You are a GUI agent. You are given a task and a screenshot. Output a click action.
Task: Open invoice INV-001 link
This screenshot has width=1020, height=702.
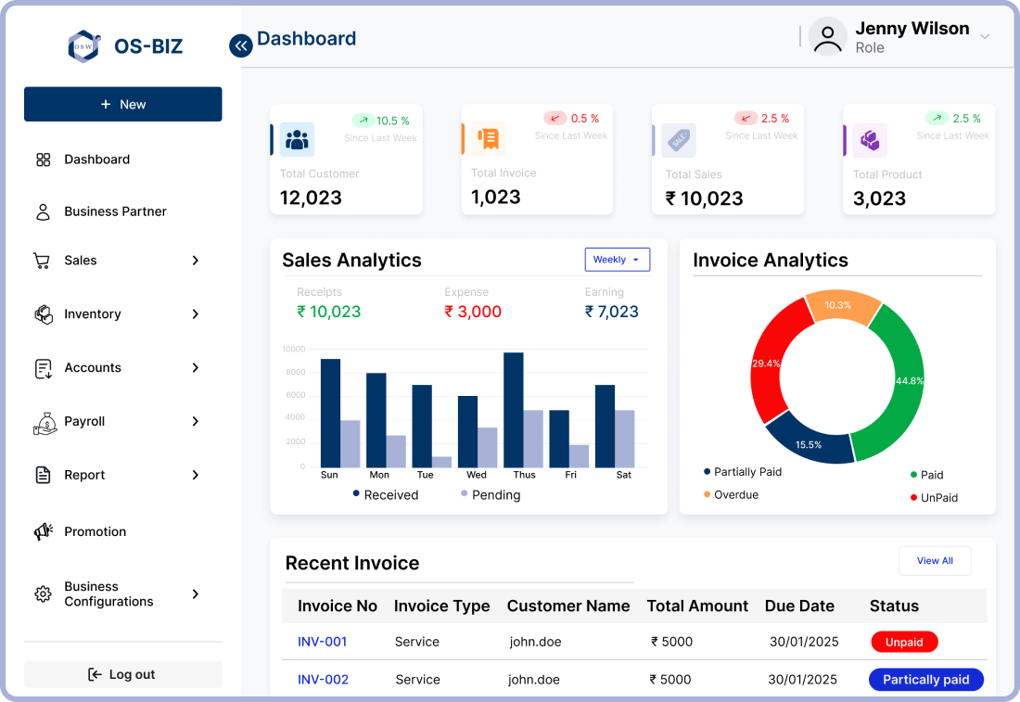[x=322, y=642]
